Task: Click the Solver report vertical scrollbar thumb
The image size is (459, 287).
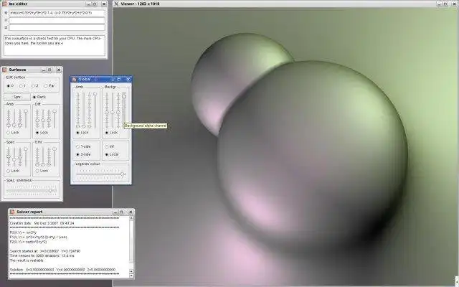Action: [x=131, y=242]
